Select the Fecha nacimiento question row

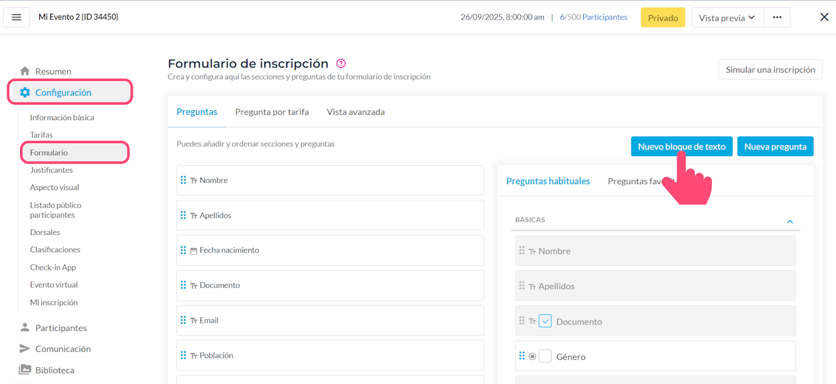pos(330,250)
